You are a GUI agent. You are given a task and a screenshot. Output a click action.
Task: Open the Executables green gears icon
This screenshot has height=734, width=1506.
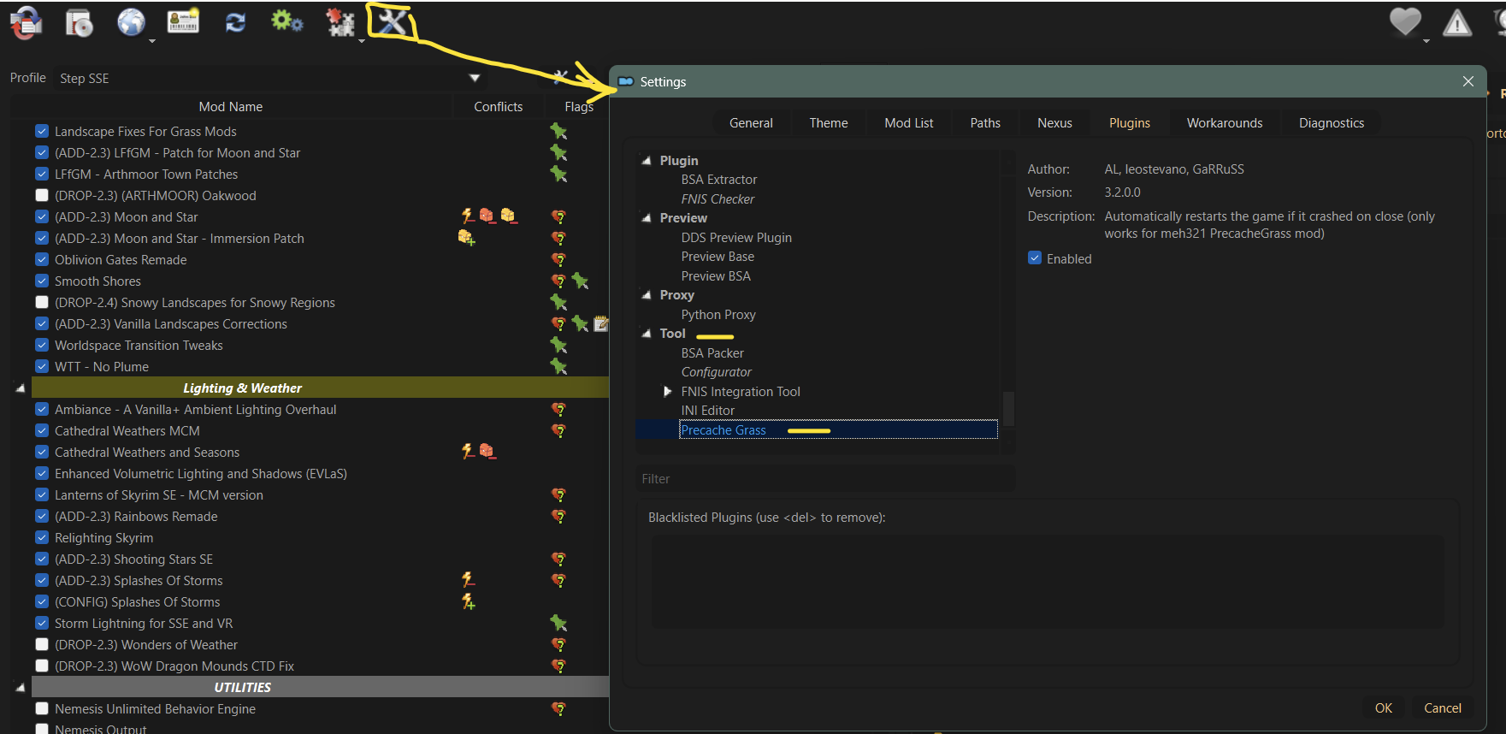point(286,22)
